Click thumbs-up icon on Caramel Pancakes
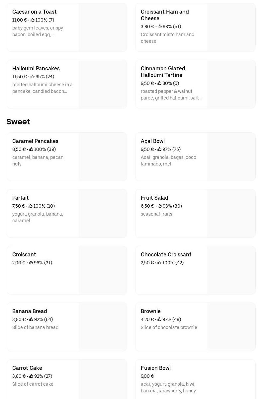 coord(31,150)
